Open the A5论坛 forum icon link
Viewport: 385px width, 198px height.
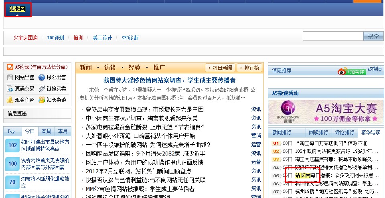[x=10, y=67]
